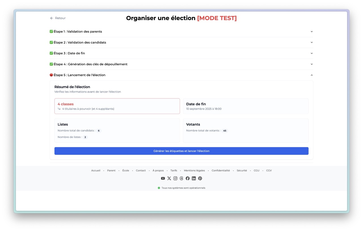Open the LinkedIn social icon
Screen dimensions: 363x231
(194, 178)
